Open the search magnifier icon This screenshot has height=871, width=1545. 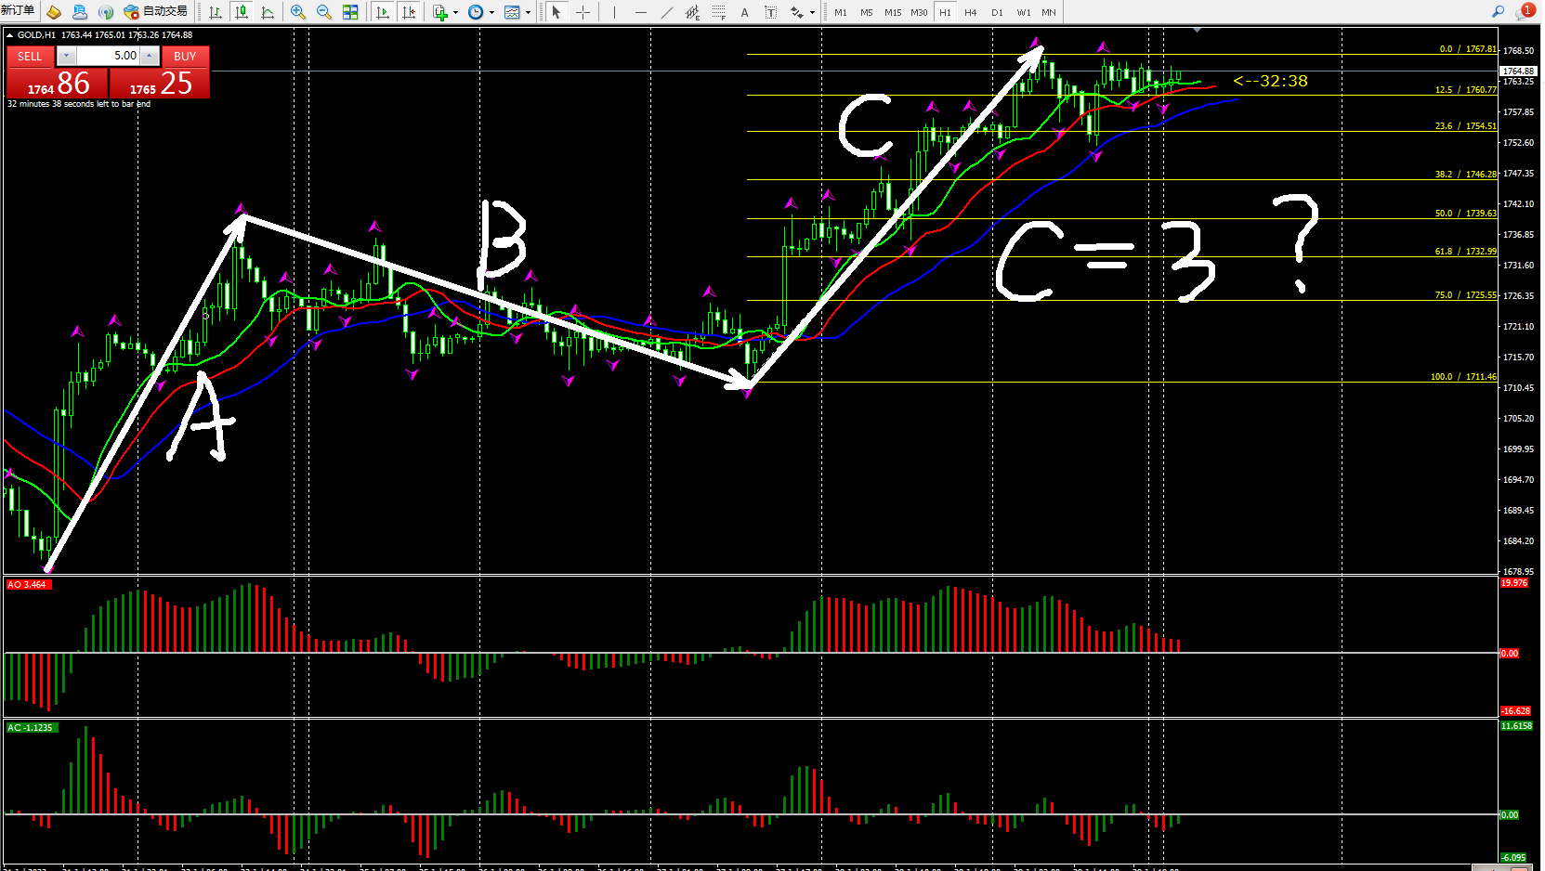tap(1498, 11)
